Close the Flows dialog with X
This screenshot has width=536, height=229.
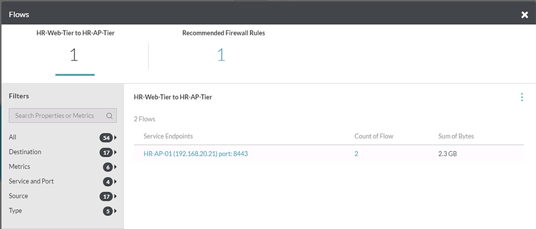click(x=525, y=14)
